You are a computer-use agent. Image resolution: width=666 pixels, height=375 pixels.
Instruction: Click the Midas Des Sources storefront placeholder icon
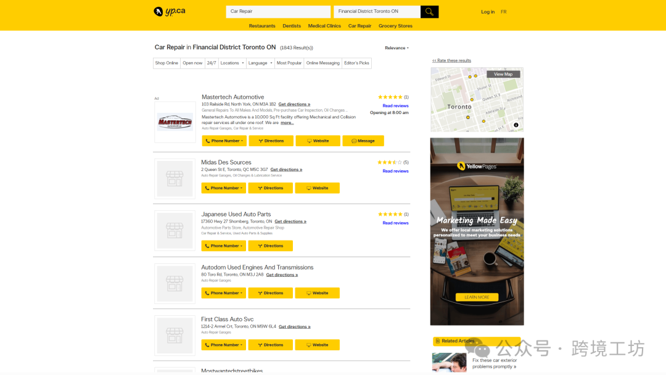point(175,179)
